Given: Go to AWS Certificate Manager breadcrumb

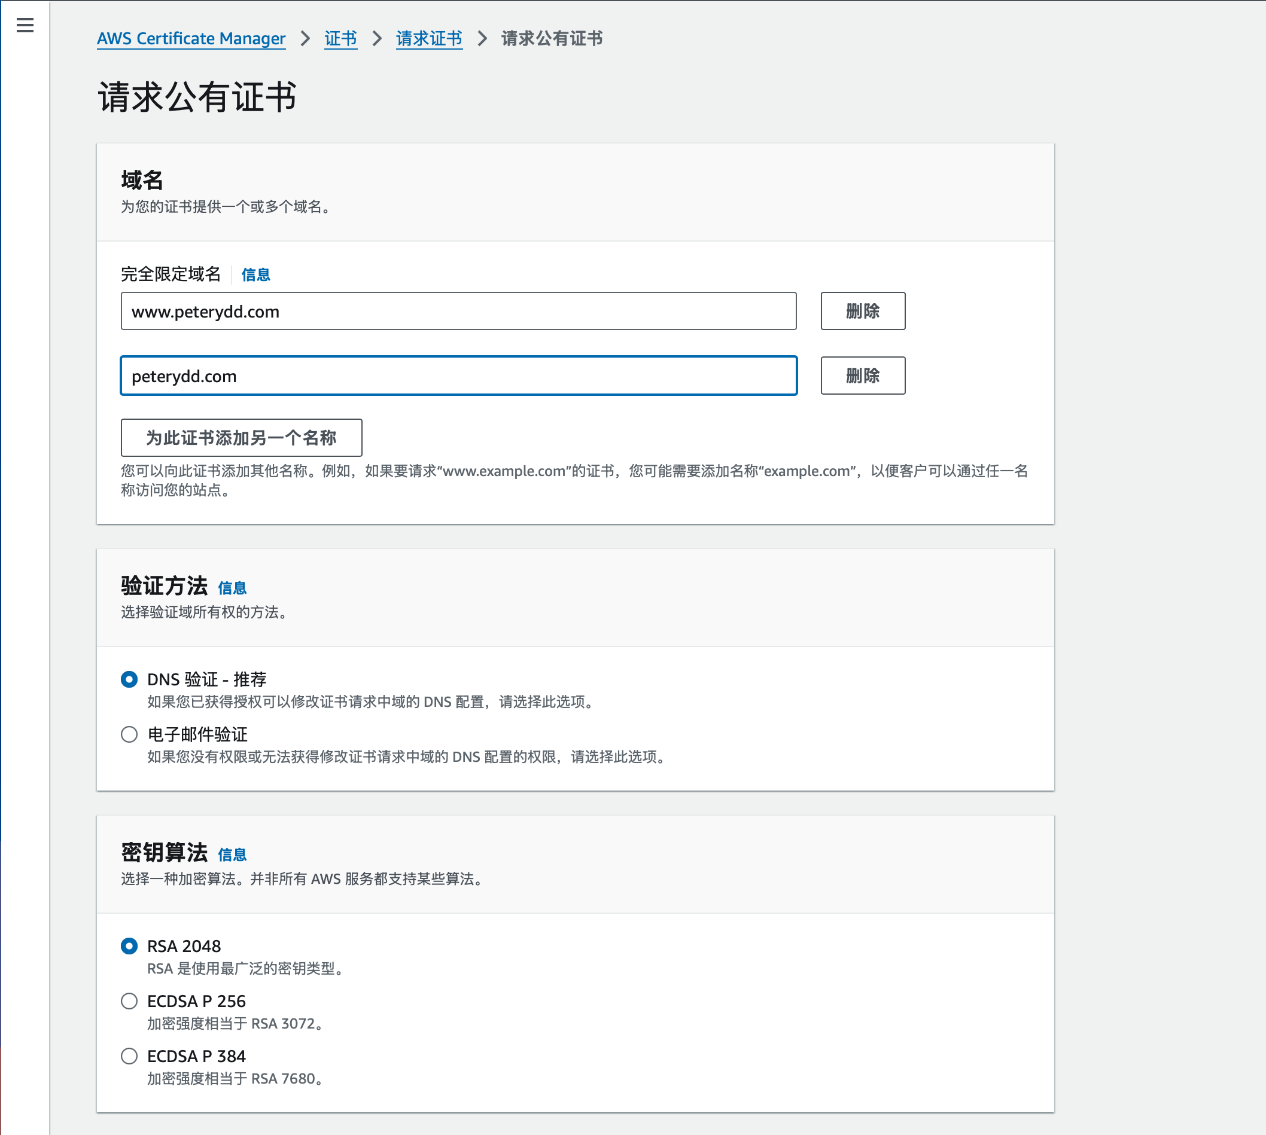Looking at the screenshot, I should pyautogui.click(x=191, y=39).
